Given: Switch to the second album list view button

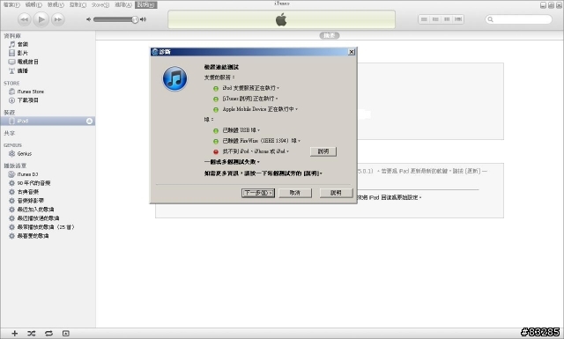Looking at the screenshot, I should (435, 19).
